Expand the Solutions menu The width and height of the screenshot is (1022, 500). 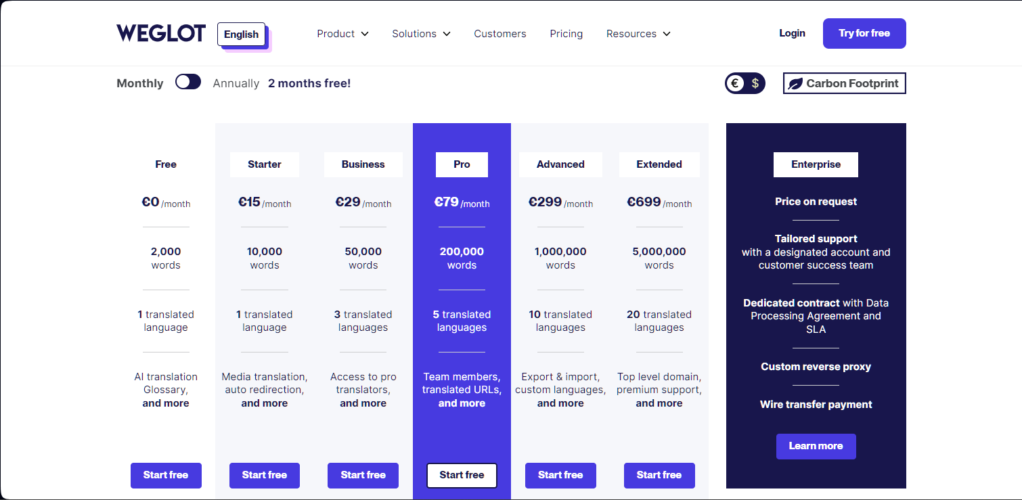point(421,34)
